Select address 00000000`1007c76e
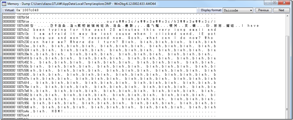The width and height of the screenshot is (293, 120). point(16,87)
